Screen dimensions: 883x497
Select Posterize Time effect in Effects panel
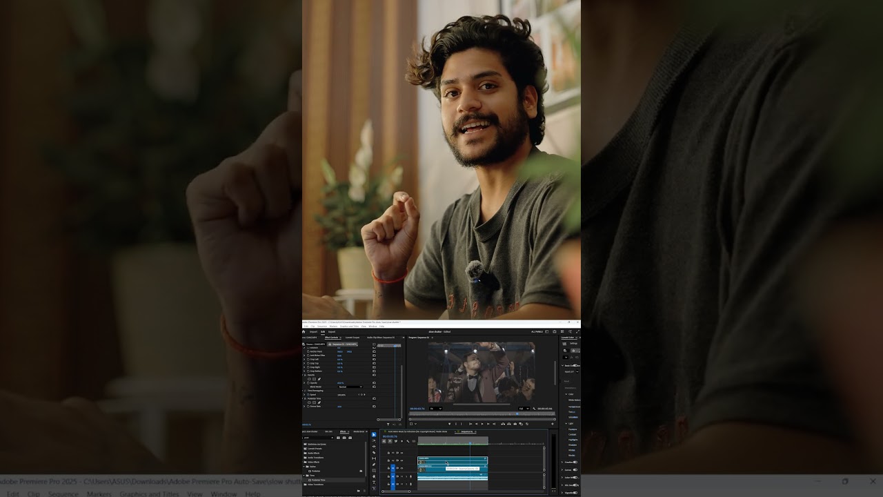coord(319,480)
